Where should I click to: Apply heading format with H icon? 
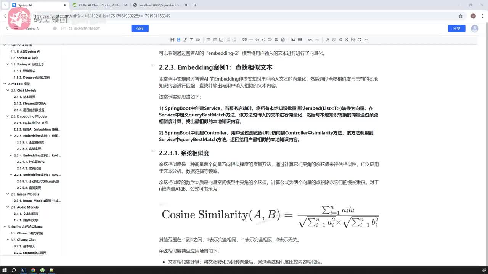172,40
